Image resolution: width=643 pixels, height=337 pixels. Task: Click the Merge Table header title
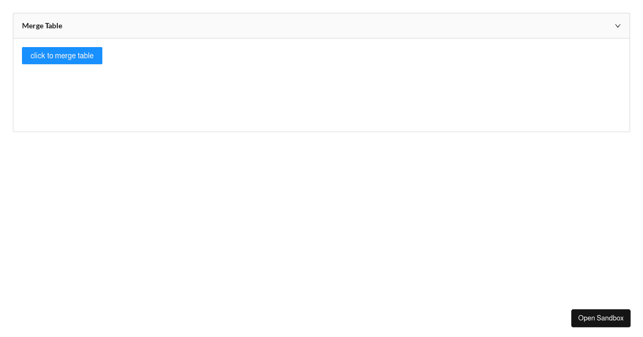point(42,26)
